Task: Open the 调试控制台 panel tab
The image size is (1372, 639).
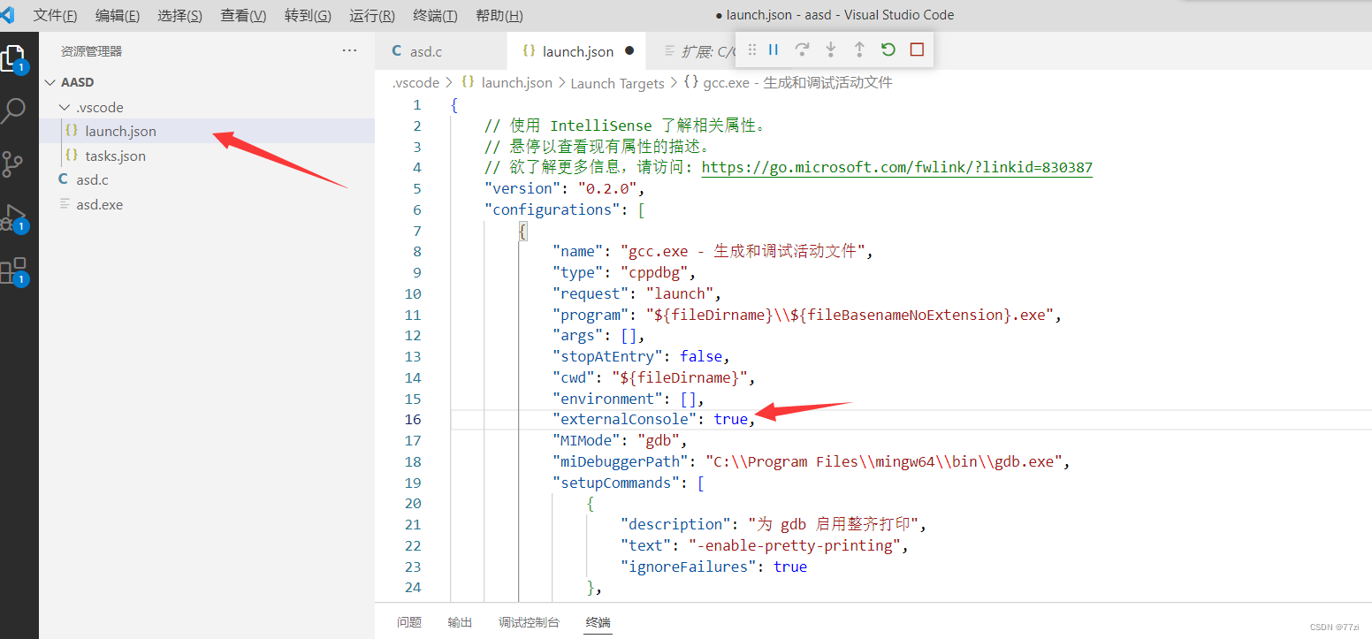Action: tap(529, 622)
